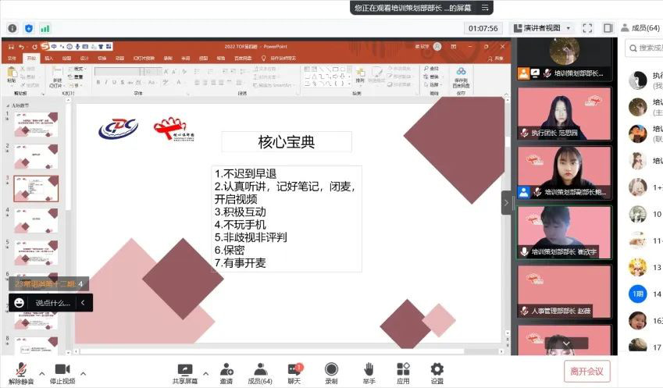Screen dimensions: 663x388
Task: Toggle camera with 停止视频 button
Action: (60, 370)
